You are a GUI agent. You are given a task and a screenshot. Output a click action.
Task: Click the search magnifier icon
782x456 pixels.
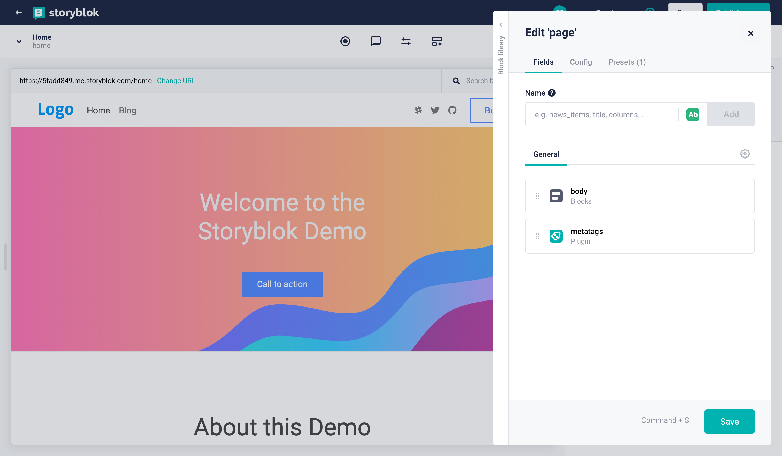pos(456,81)
